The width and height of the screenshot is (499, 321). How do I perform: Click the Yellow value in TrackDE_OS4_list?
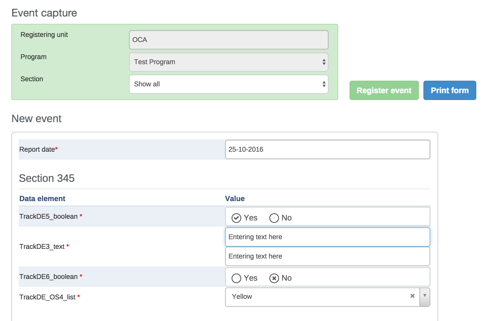coord(242,297)
